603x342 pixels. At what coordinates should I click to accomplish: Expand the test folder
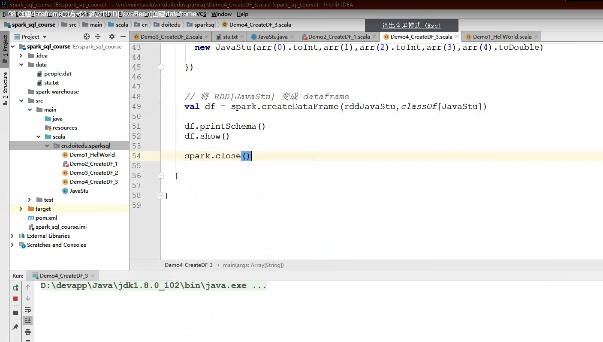click(30, 200)
